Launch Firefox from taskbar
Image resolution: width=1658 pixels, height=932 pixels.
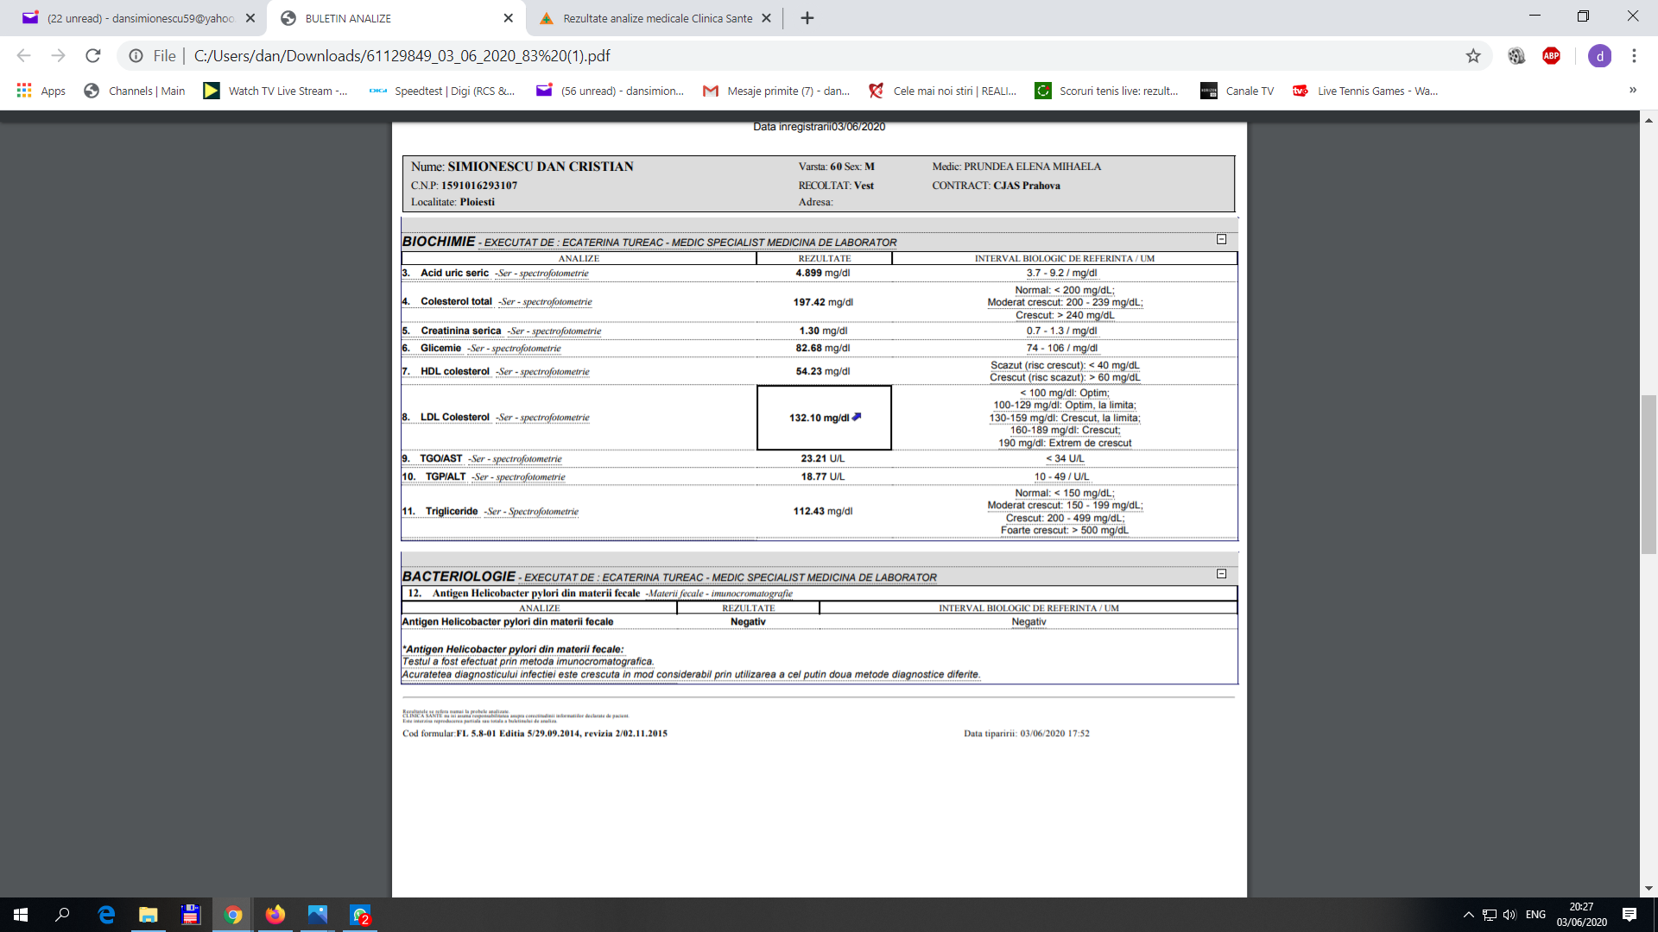coord(275,915)
